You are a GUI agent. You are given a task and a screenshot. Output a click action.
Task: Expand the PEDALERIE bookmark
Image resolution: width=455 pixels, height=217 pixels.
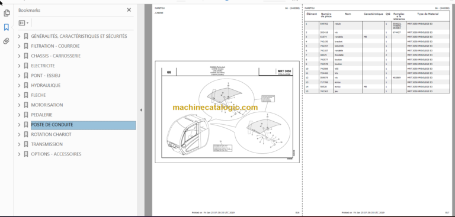pos(20,115)
